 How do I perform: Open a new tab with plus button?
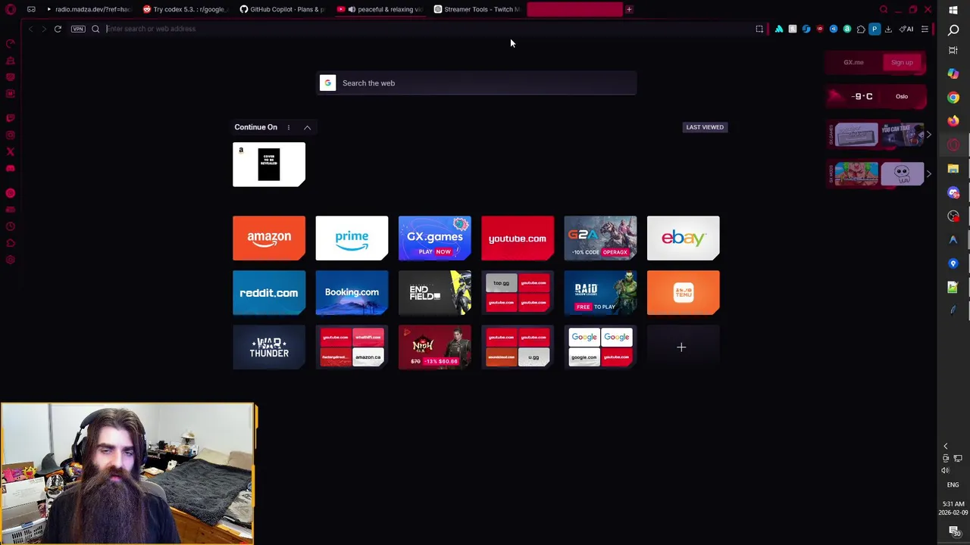pos(629,9)
